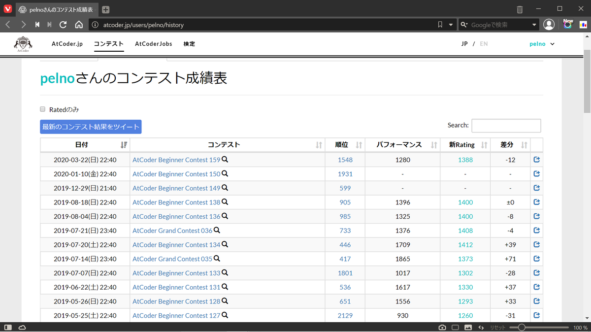
Task: Open page actions code icon in status bar
Action: 481,328
